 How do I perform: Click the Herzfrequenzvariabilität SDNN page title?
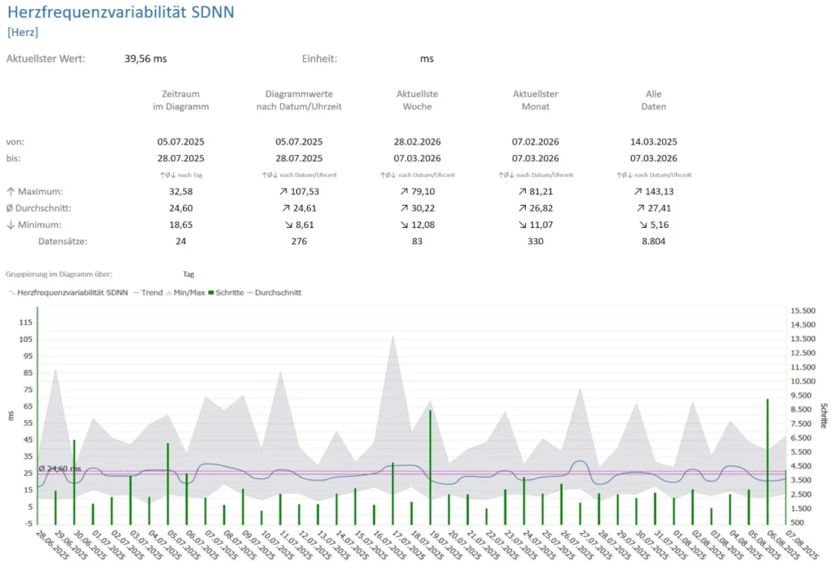point(122,11)
